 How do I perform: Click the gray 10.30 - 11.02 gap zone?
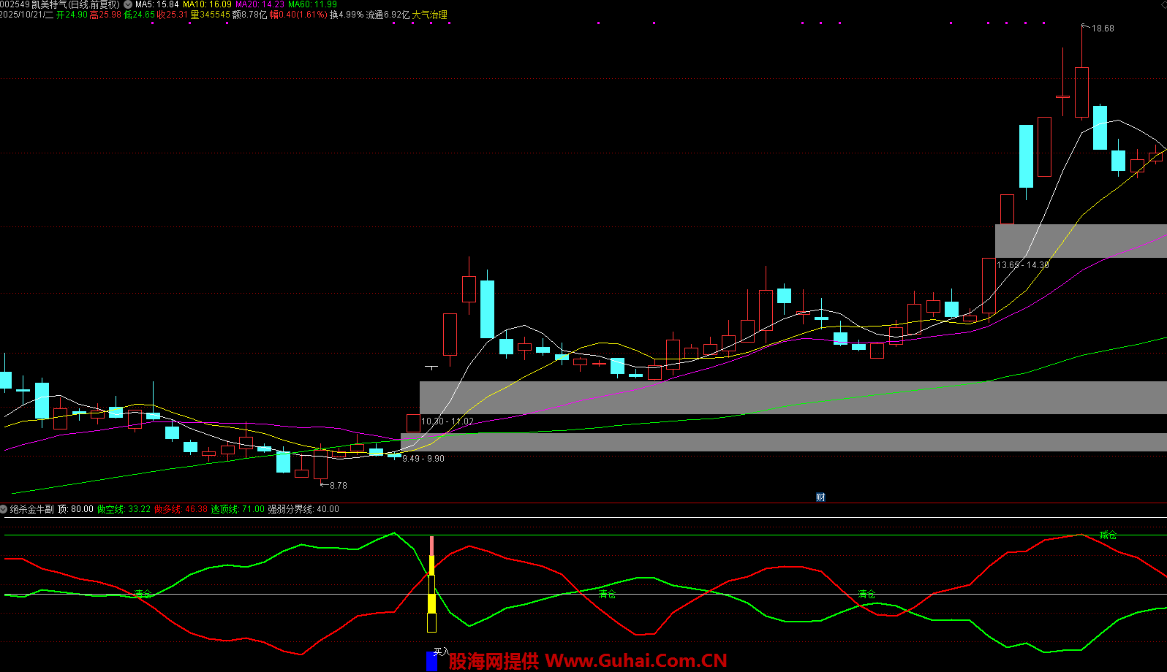(731, 397)
